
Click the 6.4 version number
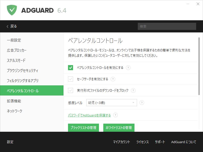point(62,10)
